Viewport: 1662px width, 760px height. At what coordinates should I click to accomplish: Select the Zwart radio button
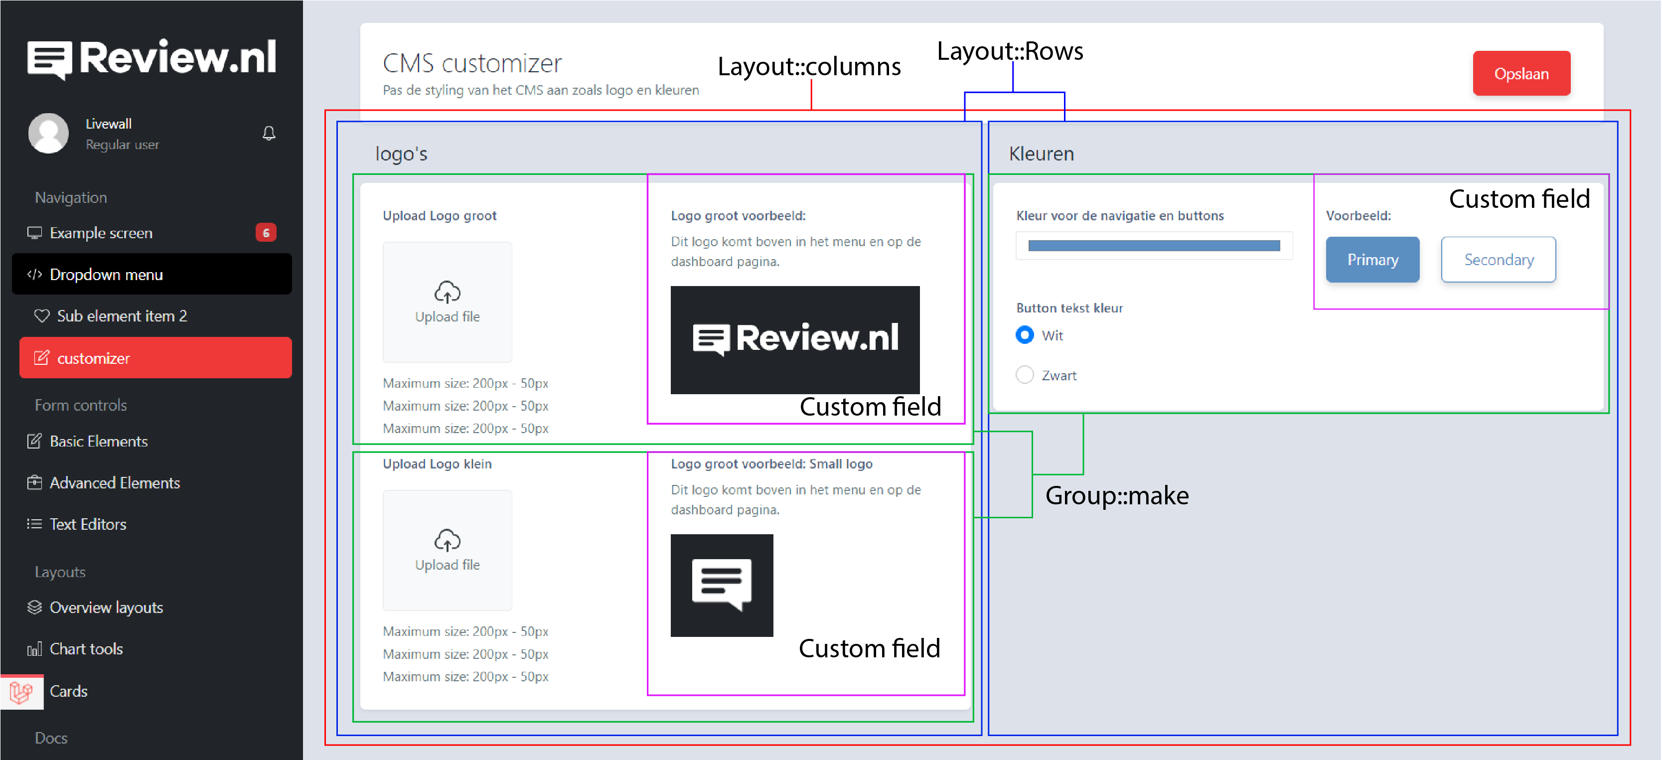pos(1025,375)
